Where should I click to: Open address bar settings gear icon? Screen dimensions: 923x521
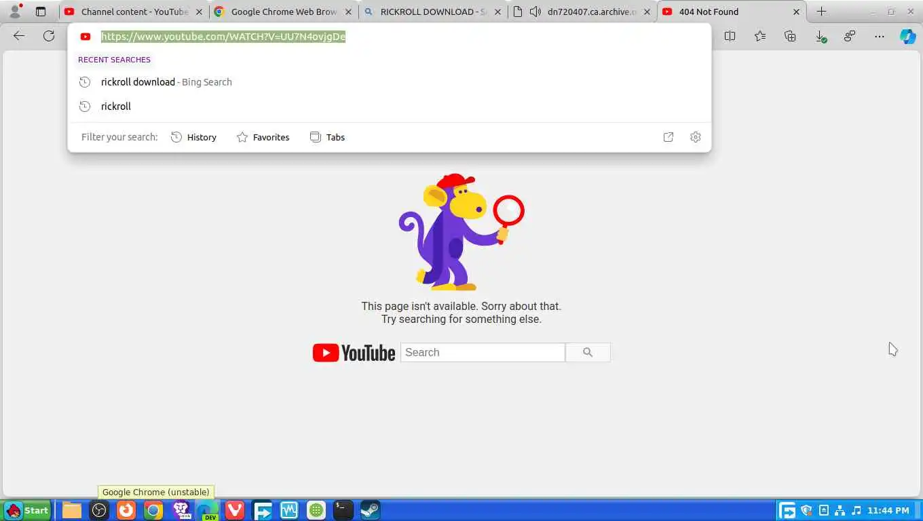pyautogui.click(x=695, y=137)
